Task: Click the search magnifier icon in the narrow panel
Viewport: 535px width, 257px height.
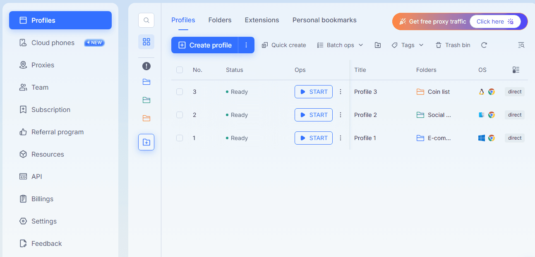Action: [146, 20]
